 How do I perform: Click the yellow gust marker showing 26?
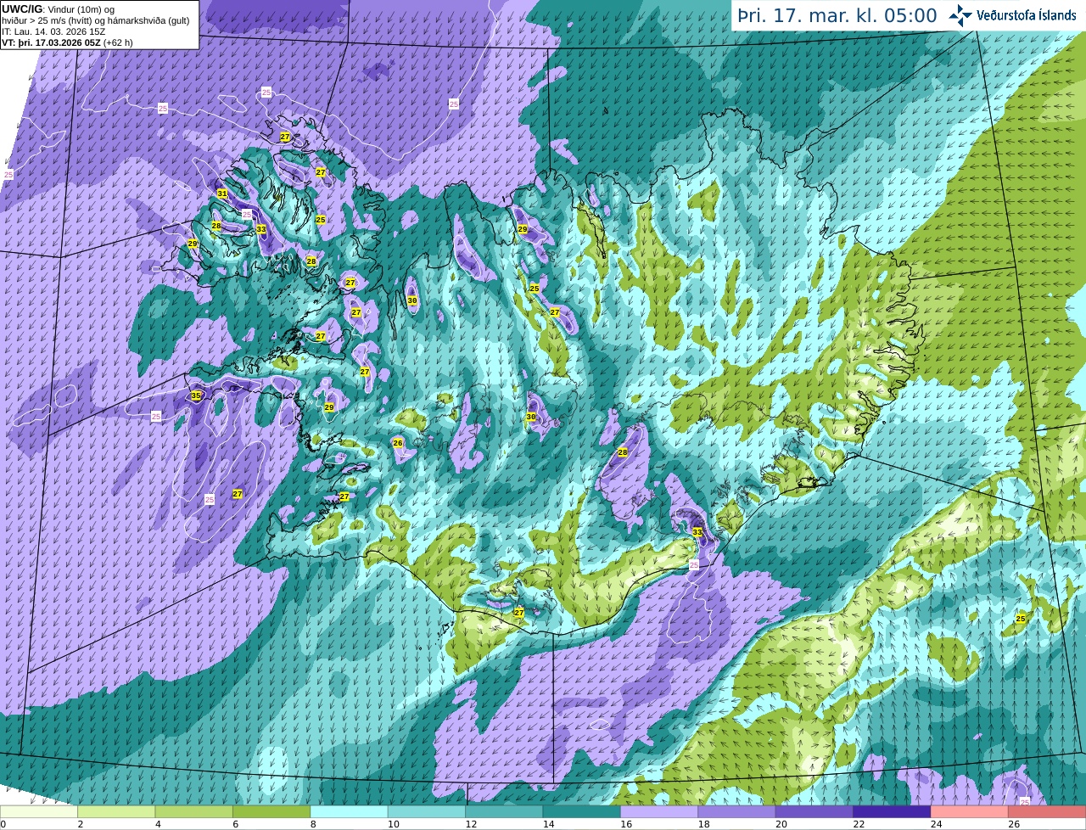398,443
